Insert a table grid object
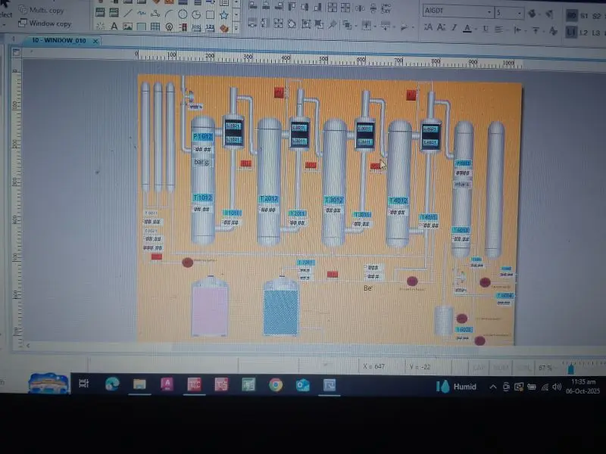 point(155,26)
